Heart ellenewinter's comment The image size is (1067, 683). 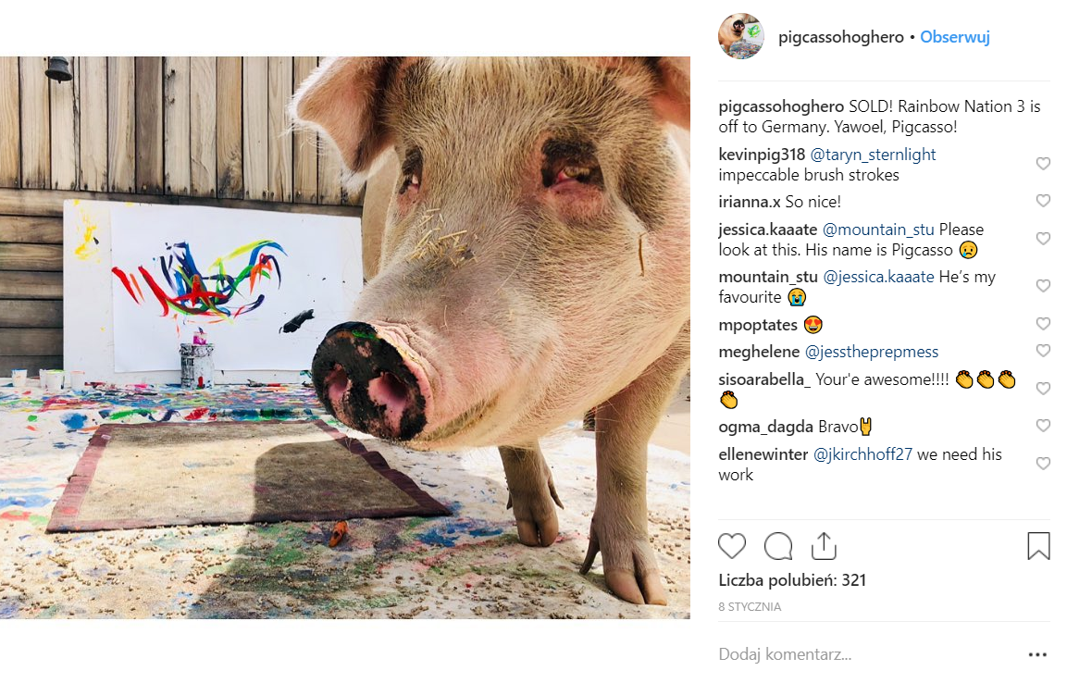tap(1043, 464)
